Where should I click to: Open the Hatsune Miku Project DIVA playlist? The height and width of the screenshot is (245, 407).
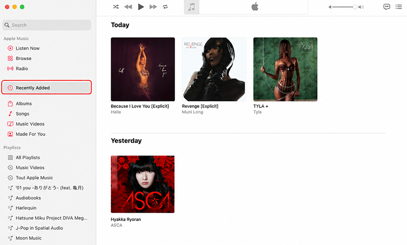(51, 218)
